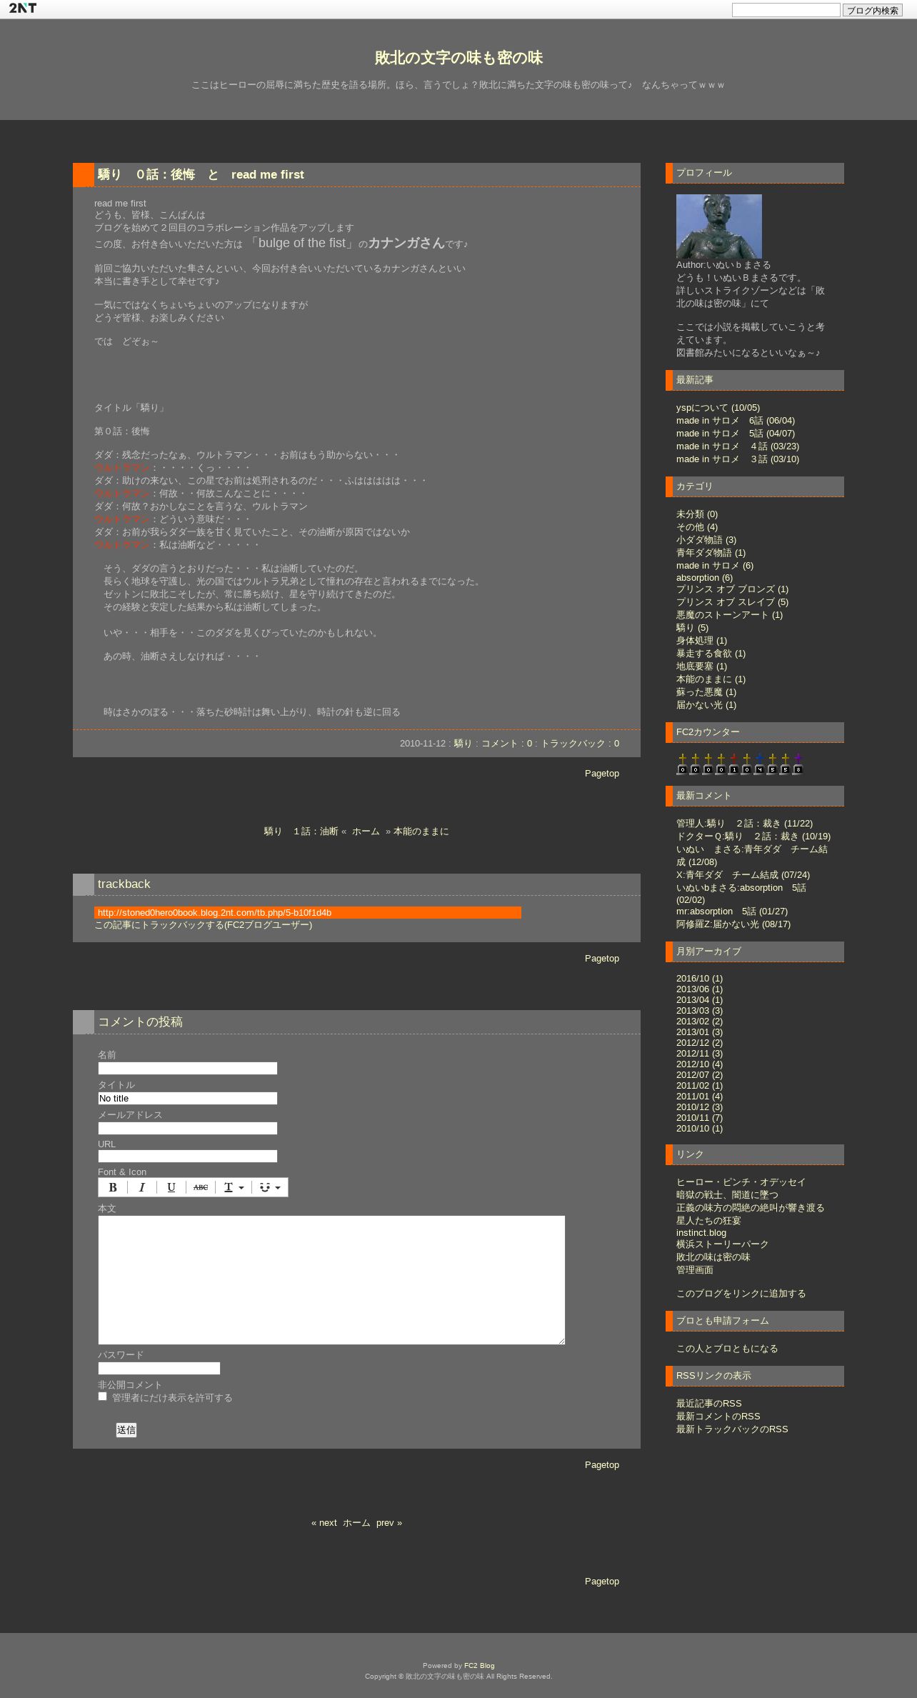Open category その他 (4)

(x=697, y=527)
